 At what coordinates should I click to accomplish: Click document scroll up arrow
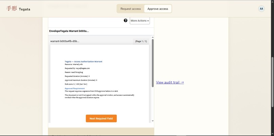click(153, 37)
